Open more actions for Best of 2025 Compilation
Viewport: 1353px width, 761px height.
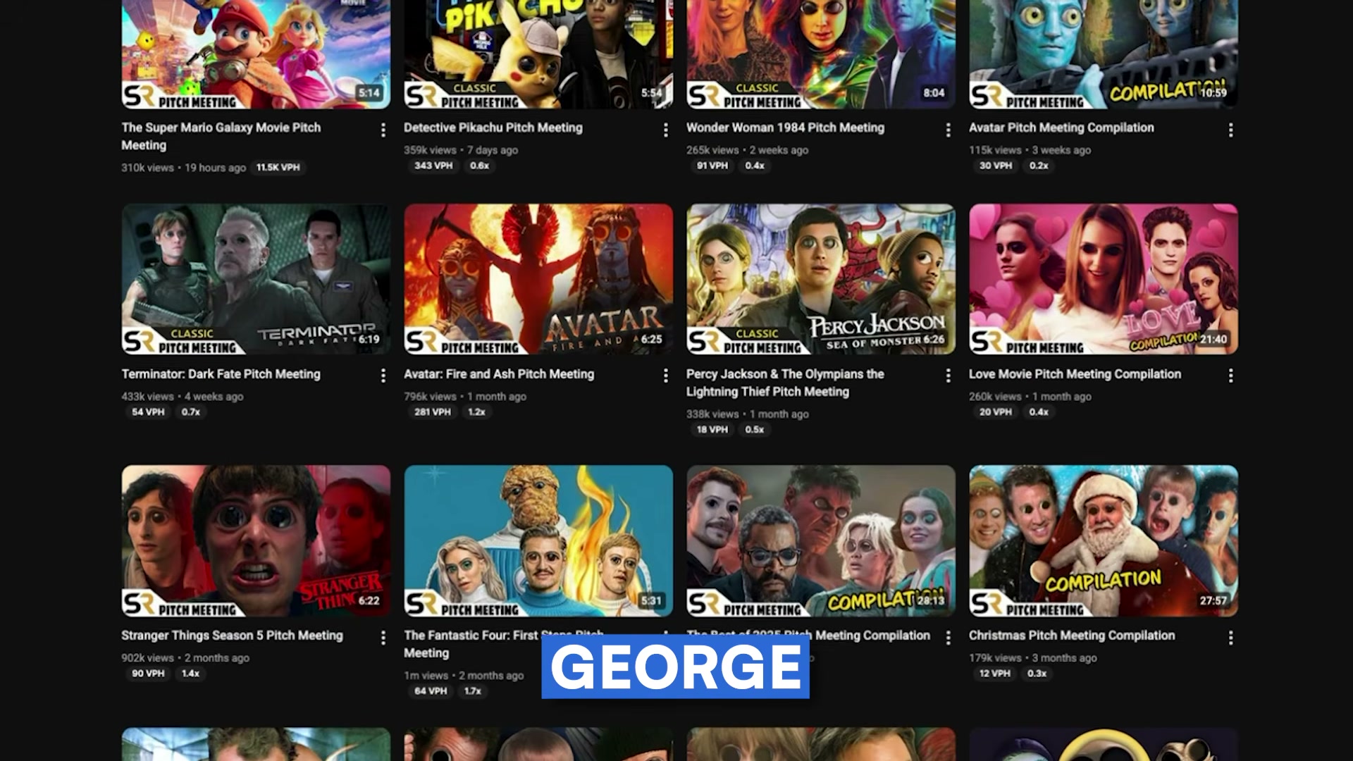point(948,638)
